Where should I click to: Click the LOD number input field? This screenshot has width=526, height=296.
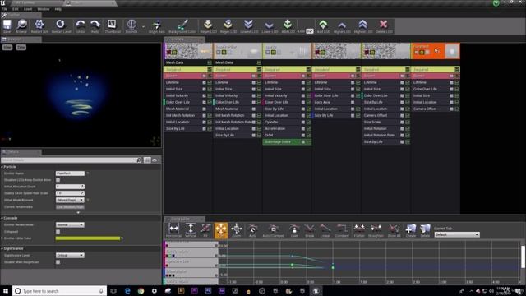(x=310, y=31)
